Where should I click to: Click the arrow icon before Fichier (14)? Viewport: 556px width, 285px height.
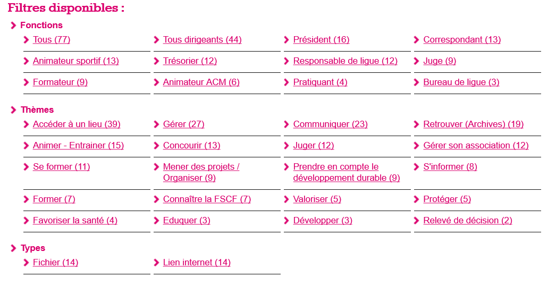[26, 263]
